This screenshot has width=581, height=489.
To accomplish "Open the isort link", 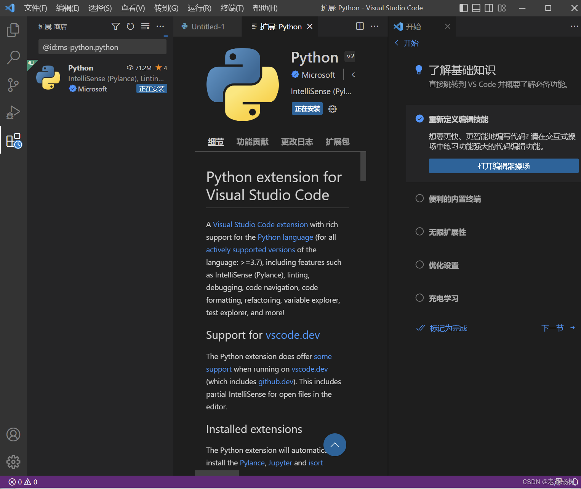I will [x=316, y=463].
